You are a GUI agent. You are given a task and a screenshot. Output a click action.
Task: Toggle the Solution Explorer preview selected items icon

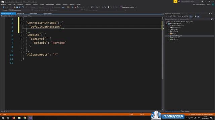[x=198, y=16]
